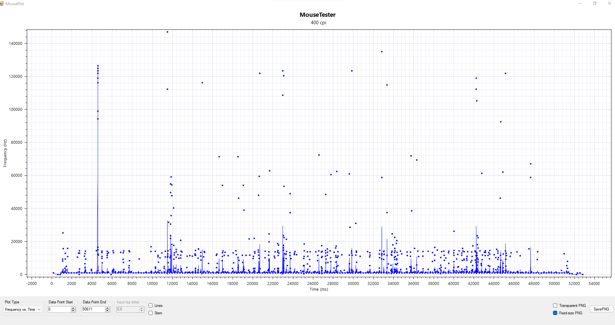615x325 pixels.
Task: Uncheck the Fixed-size PNG option
Action: (x=555, y=313)
